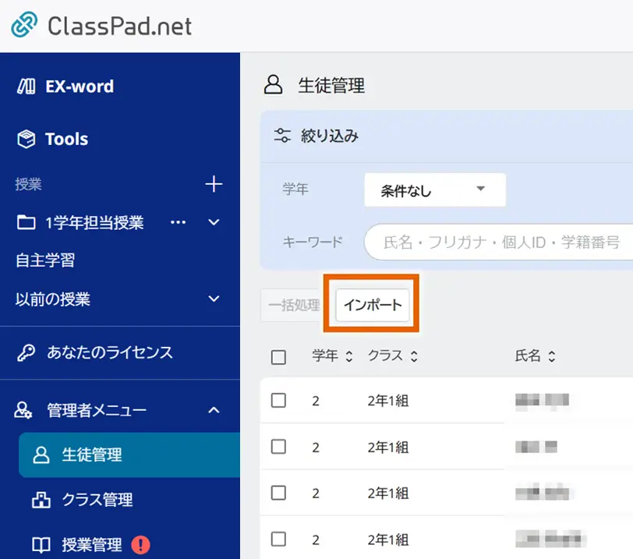Open the 条件なし grade dropdown
Viewport: 633px width, 559px height.
[433, 189]
